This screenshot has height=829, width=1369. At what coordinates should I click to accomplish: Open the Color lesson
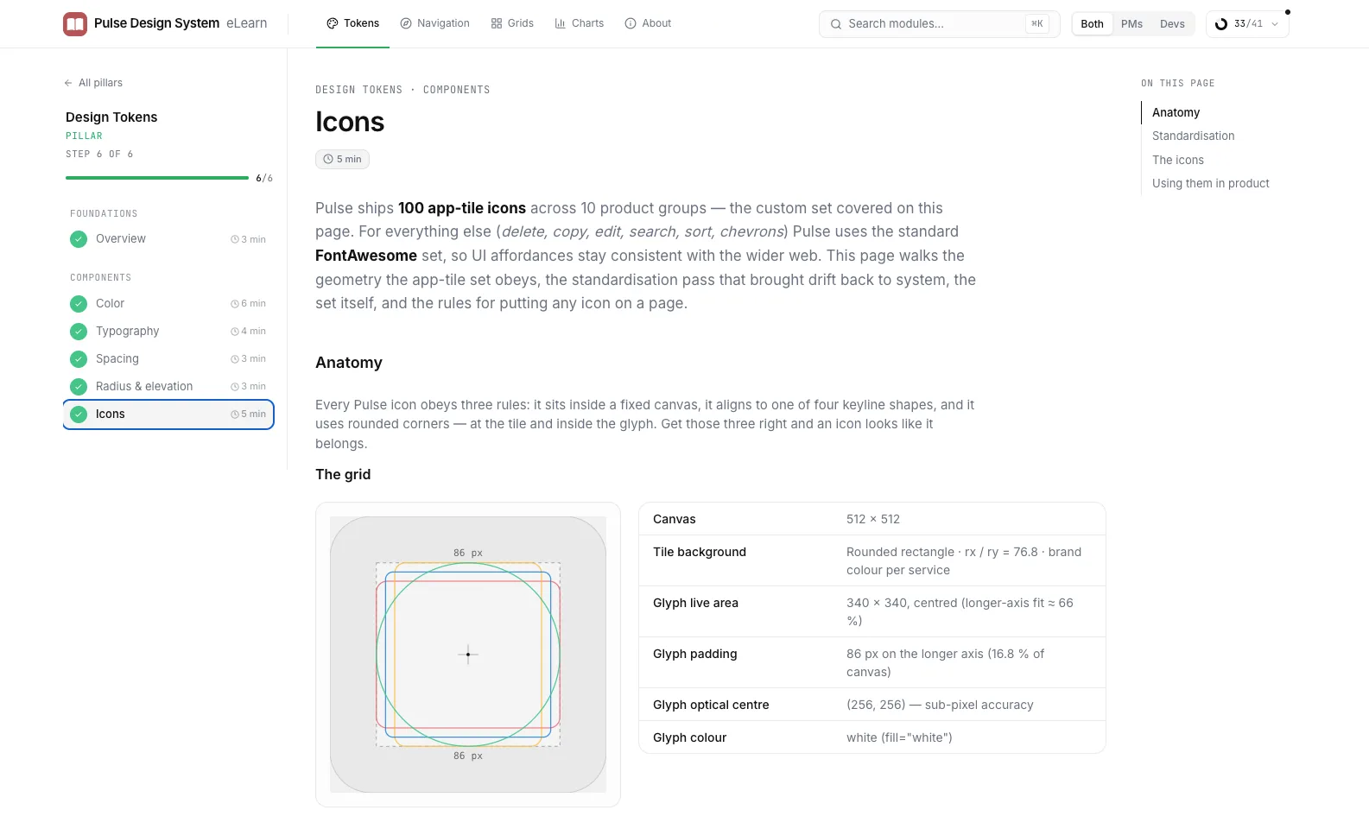tap(168, 304)
